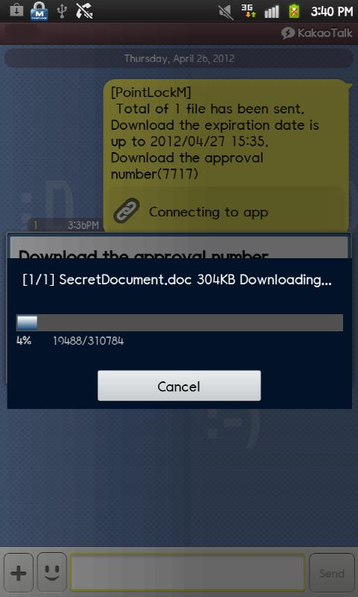Click the download progress bar

(x=180, y=322)
